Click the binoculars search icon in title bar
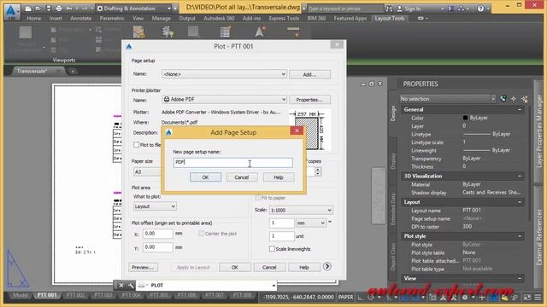 click(x=390, y=9)
